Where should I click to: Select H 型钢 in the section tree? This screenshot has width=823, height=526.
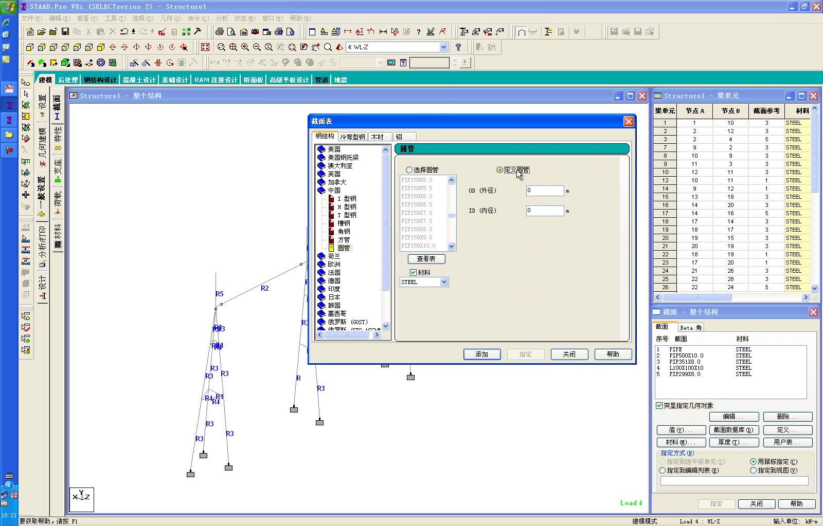[x=347, y=207]
